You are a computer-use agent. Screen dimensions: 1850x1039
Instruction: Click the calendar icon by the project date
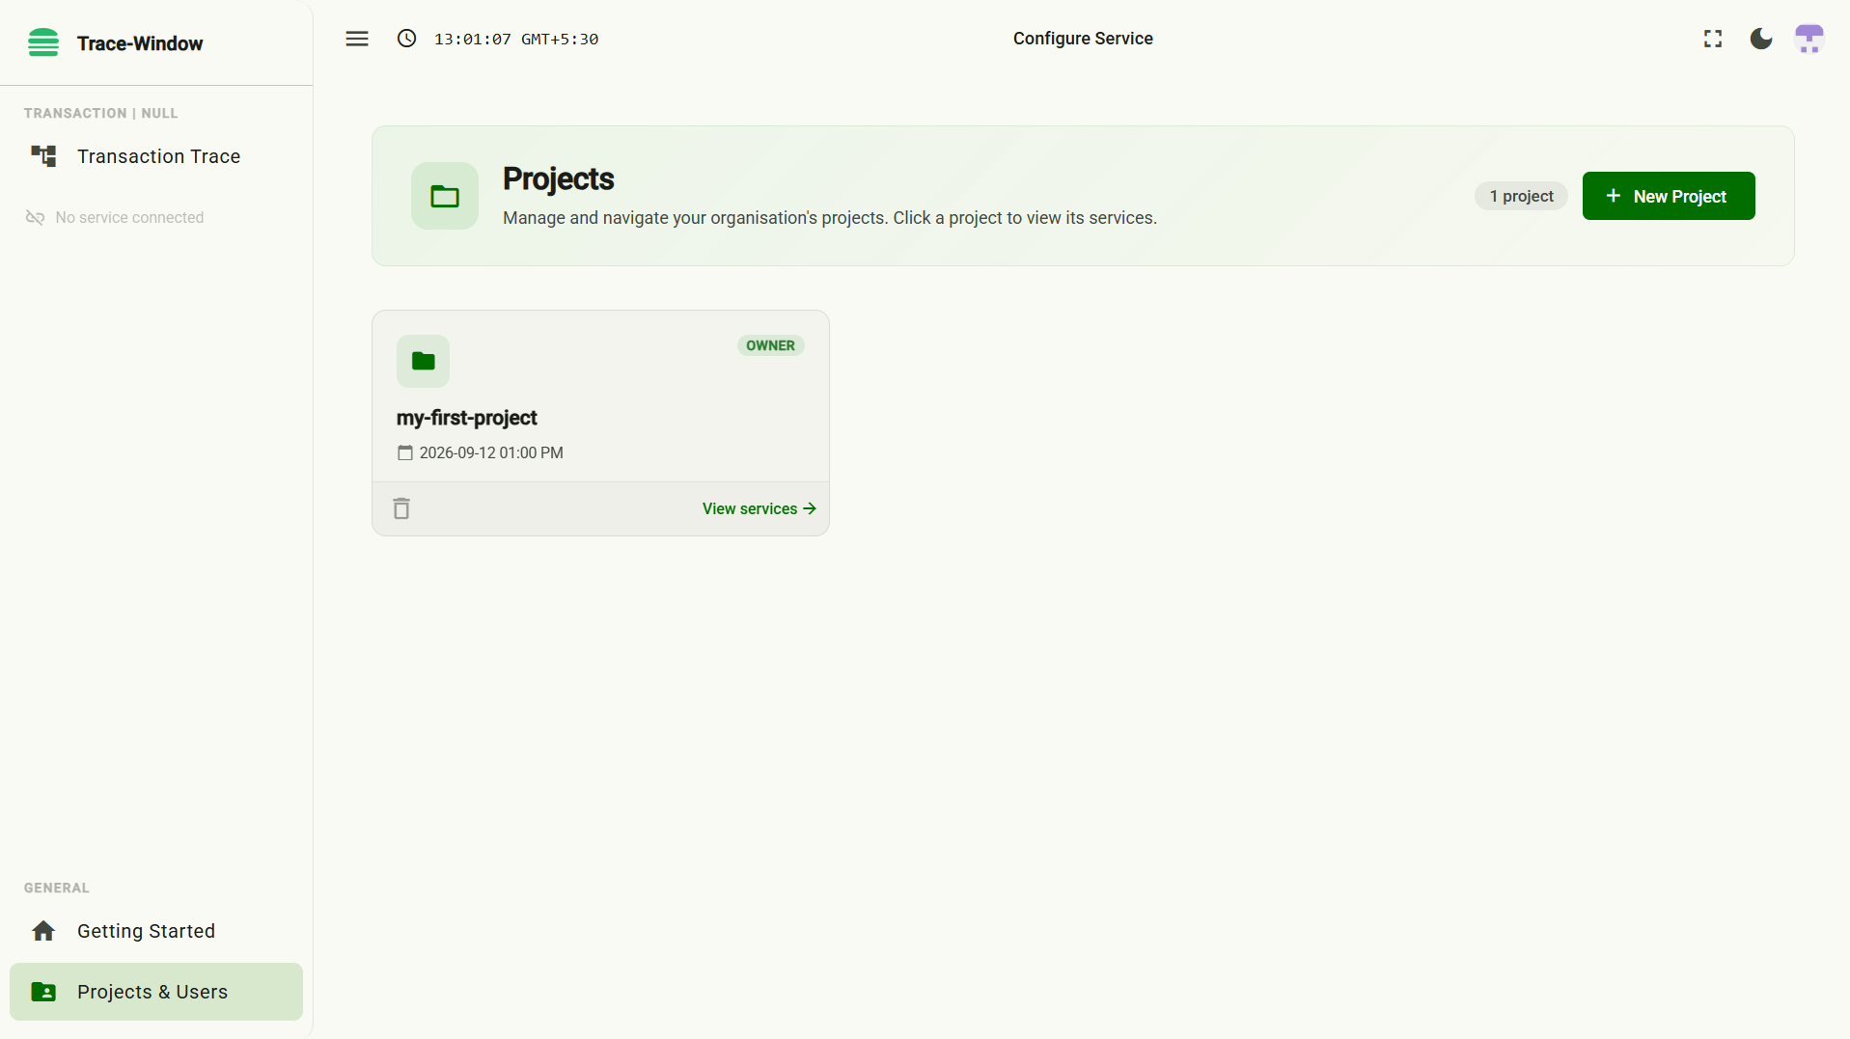pyautogui.click(x=405, y=452)
